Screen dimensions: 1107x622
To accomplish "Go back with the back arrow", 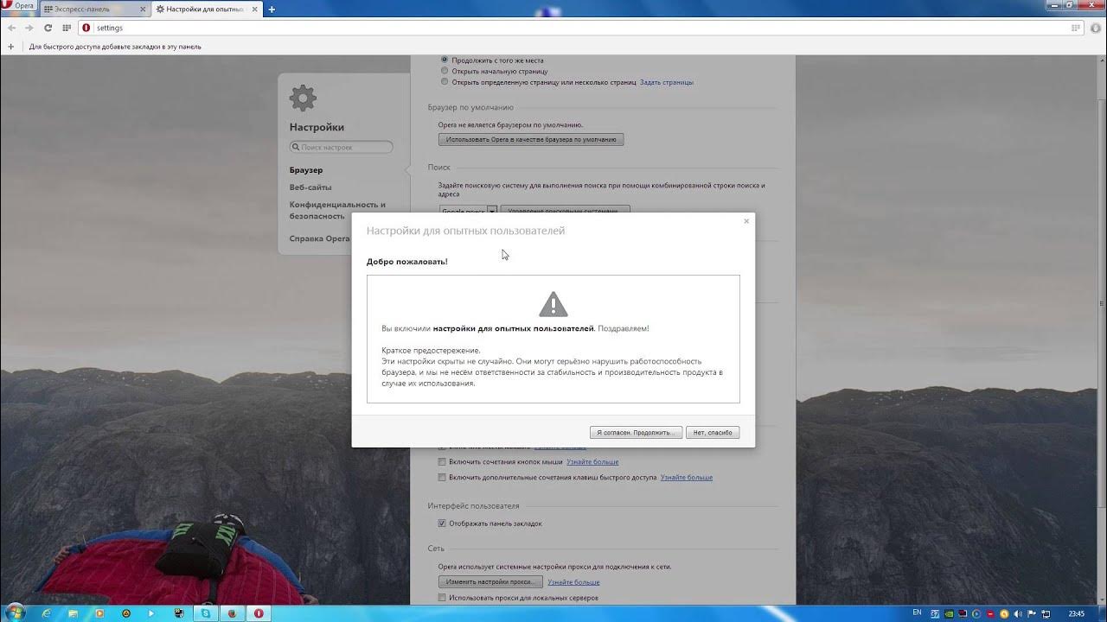I will coord(11,28).
